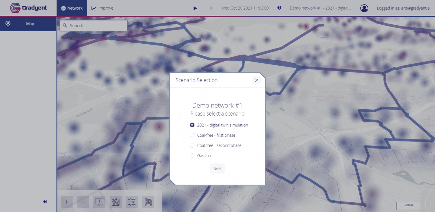Click Logged in as: ard@gradyent.ai
The height and width of the screenshot is (212, 435).
tap(404, 8)
